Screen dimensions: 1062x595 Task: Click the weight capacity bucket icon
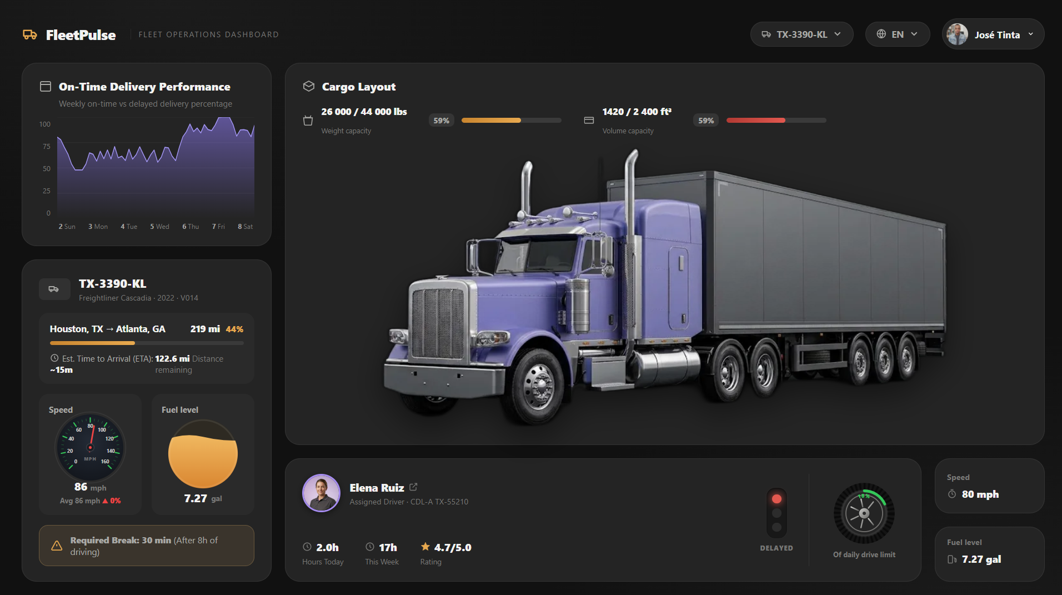tap(308, 121)
